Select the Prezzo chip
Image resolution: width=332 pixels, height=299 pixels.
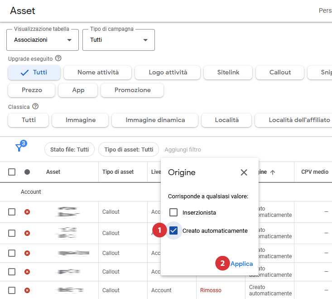click(x=32, y=90)
